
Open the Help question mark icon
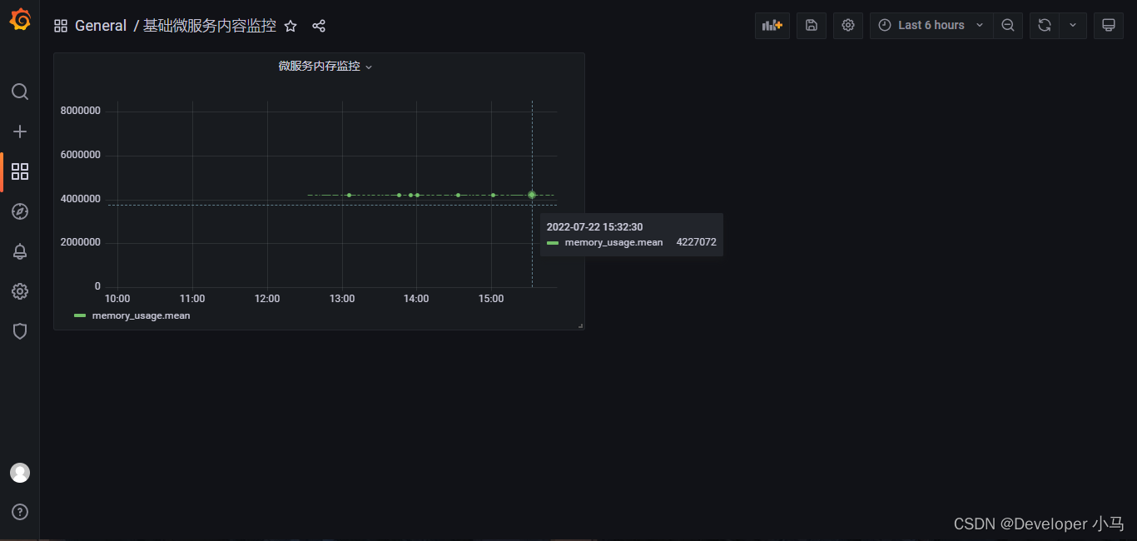[20, 512]
